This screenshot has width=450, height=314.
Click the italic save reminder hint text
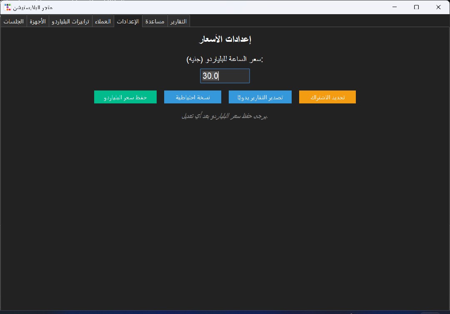pyautogui.click(x=225, y=116)
